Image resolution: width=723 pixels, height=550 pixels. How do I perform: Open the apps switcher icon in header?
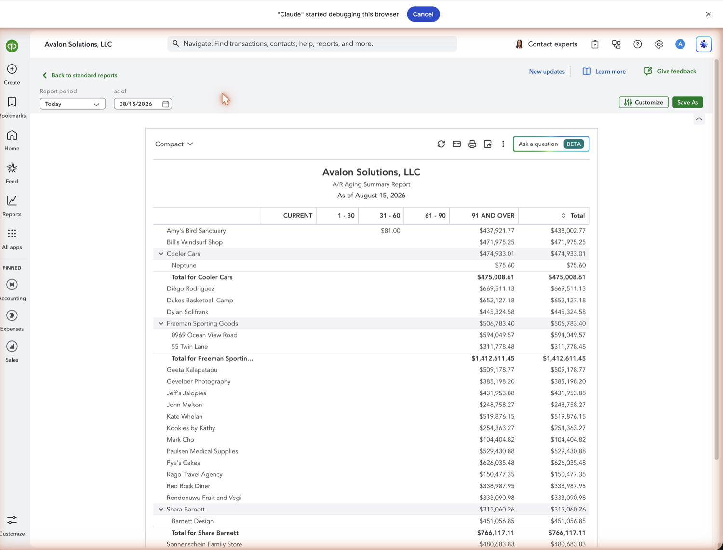tap(616, 44)
